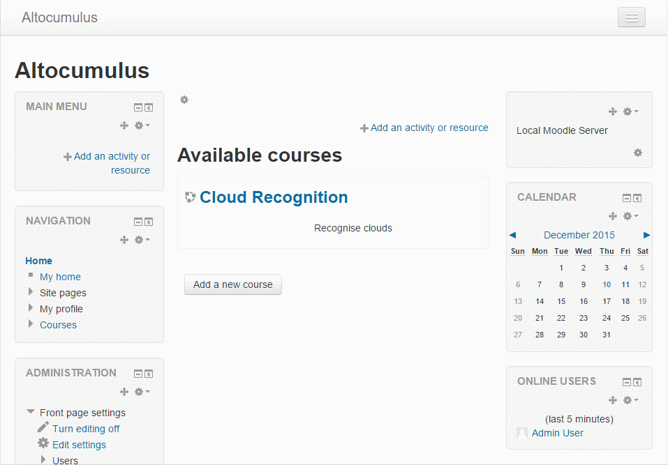Open Navigation block actions gear
The height and width of the screenshot is (465, 668).
click(x=142, y=240)
